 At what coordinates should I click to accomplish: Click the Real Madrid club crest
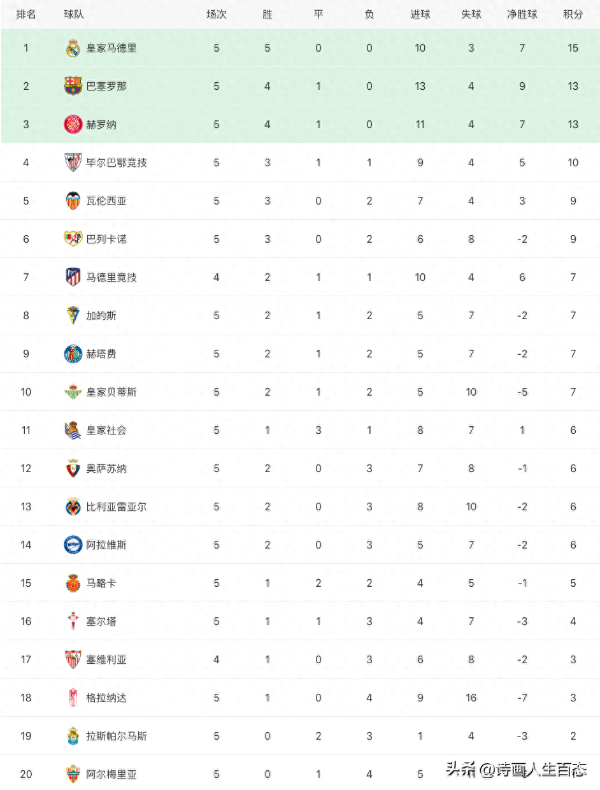click(73, 48)
